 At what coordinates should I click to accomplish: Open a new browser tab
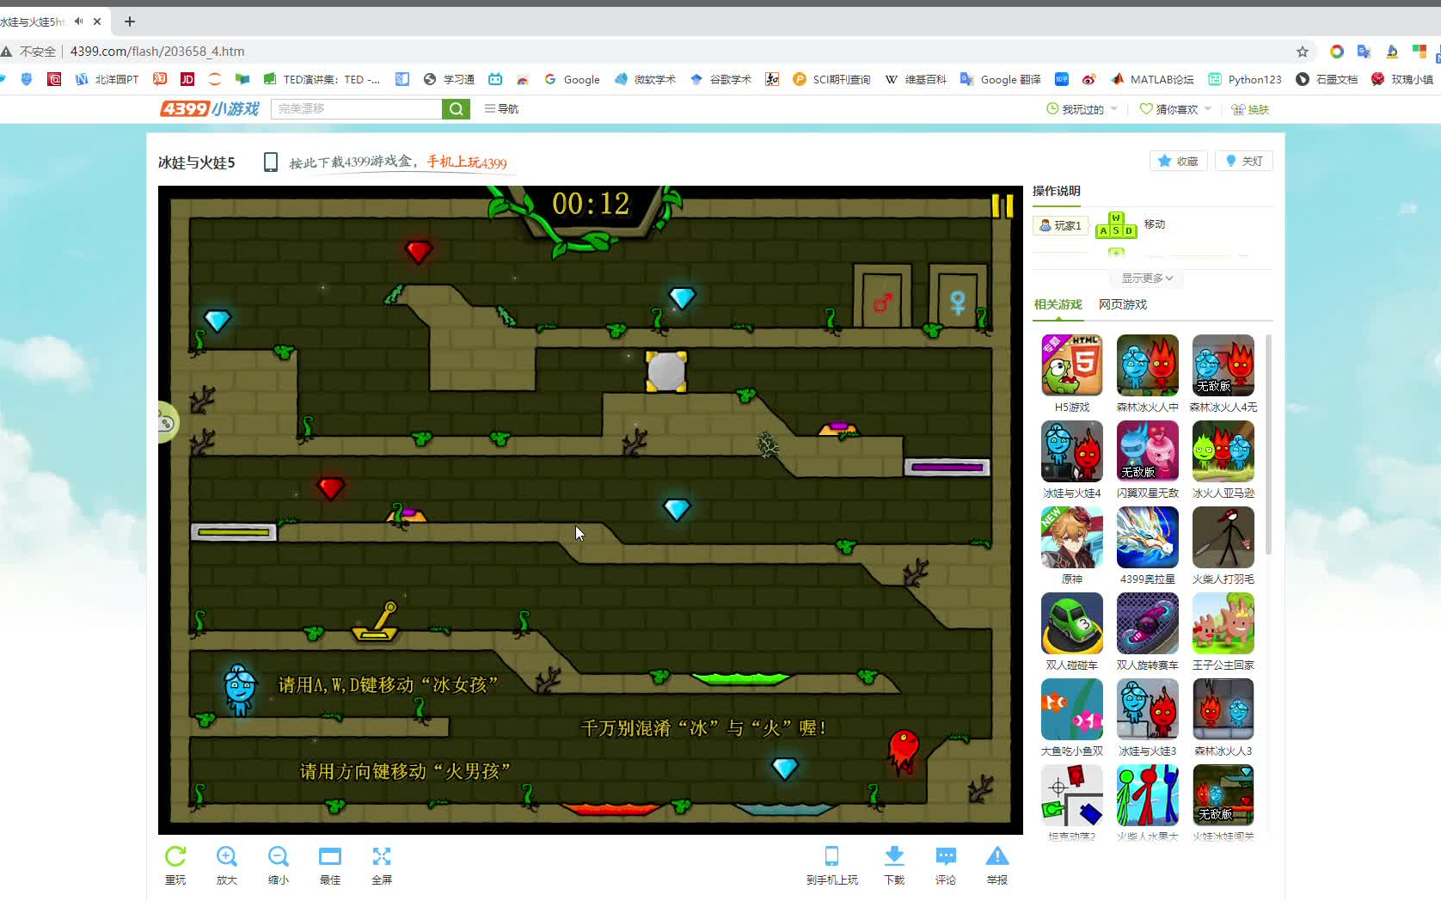tap(130, 21)
